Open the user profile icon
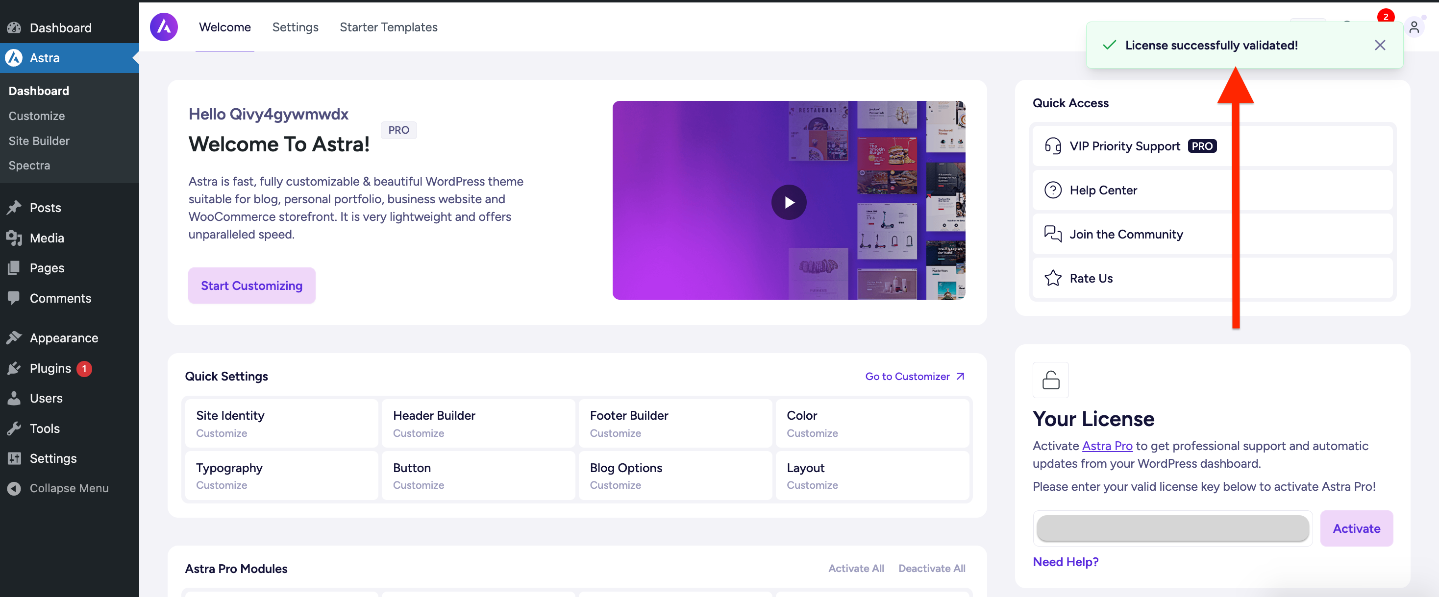 (x=1414, y=27)
